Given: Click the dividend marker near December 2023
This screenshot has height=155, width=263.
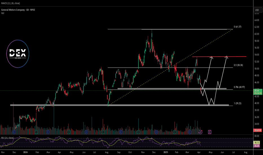Looking at the screenshot, I should 14,132.
